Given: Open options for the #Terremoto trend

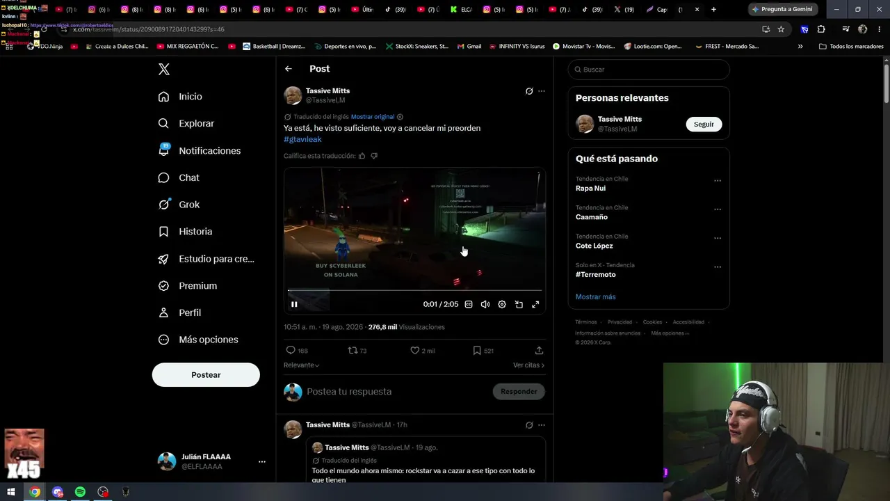Looking at the screenshot, I should click(718, 267).
